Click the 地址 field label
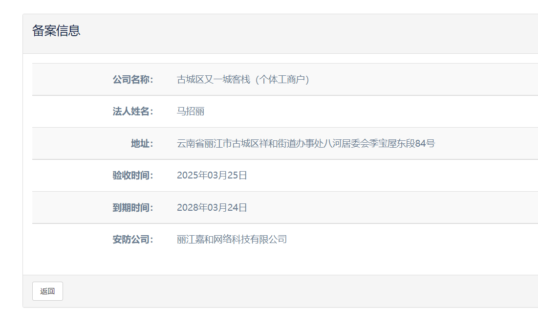This screenshot has width=538, height=310. [x=142, y=143]
